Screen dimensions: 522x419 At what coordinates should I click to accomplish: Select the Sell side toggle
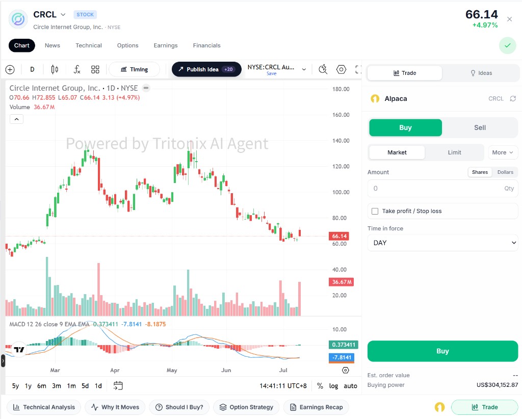click(x=480, y=128)
